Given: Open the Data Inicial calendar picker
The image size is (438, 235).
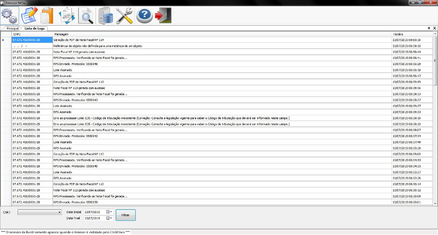Looking at the screenshot, I should pos(109,212).
